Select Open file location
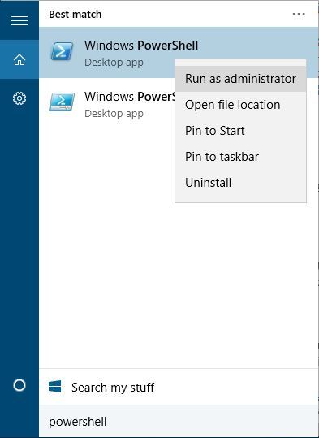 (x=240, y=105)
